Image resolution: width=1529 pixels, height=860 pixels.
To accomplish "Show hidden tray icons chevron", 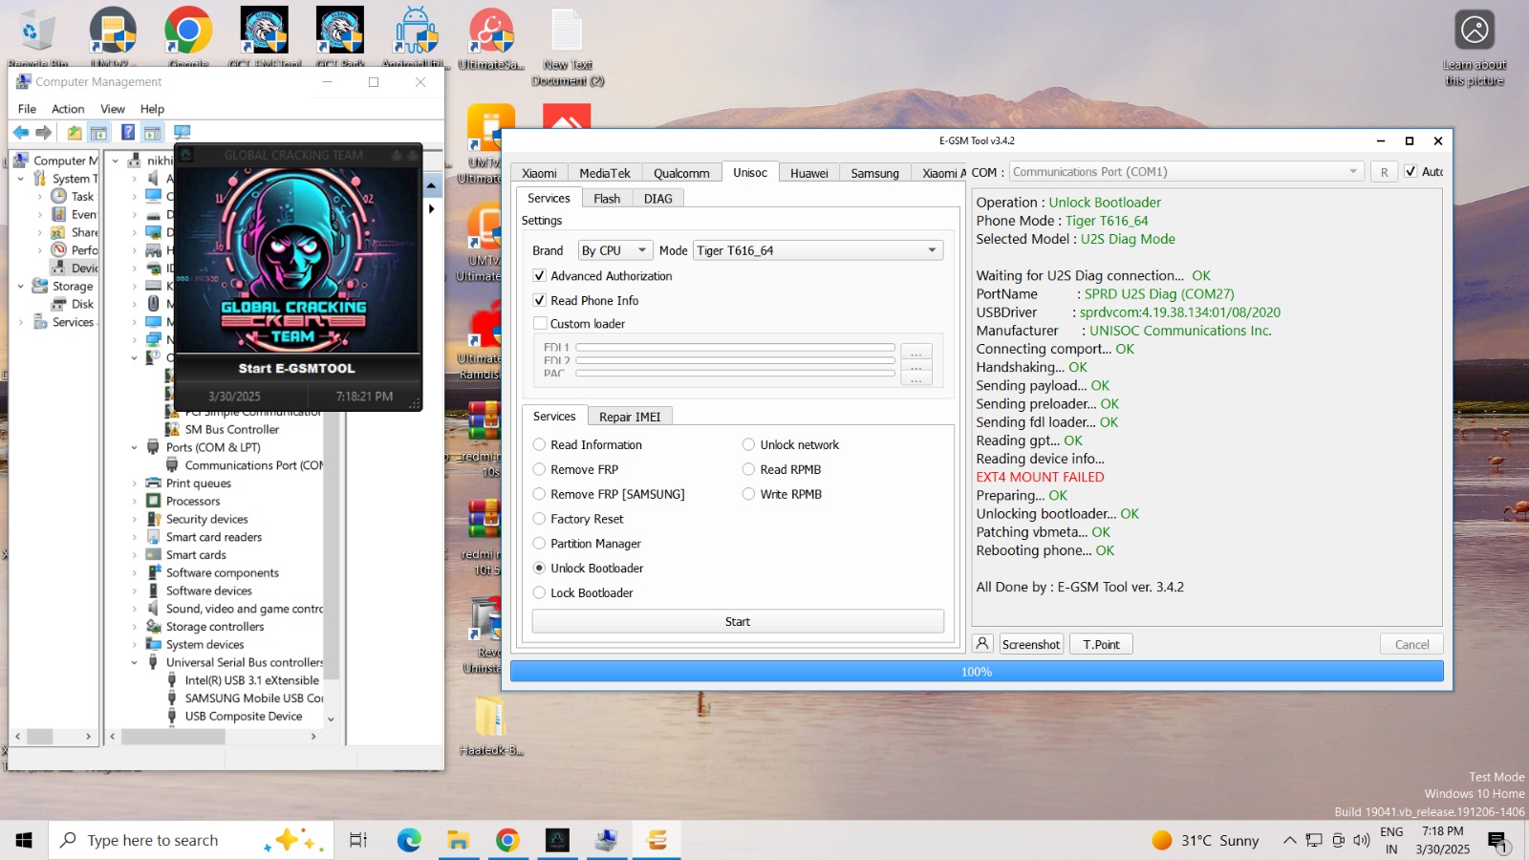I will pyautogui.click(x=1289, y=840).
